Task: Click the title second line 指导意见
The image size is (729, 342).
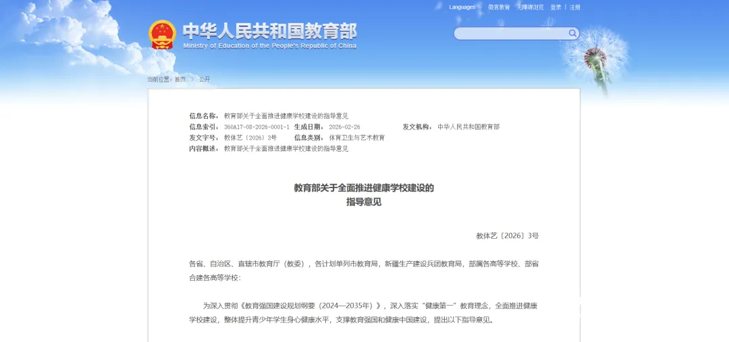Action: point(364,202)
